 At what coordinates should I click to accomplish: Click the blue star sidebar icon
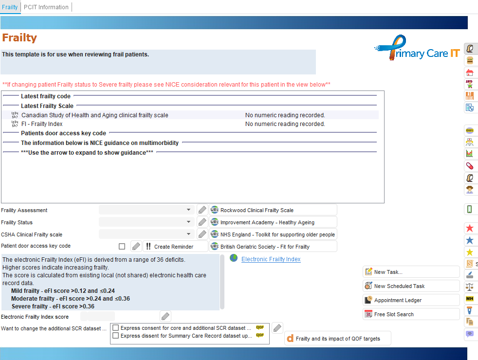470,240
